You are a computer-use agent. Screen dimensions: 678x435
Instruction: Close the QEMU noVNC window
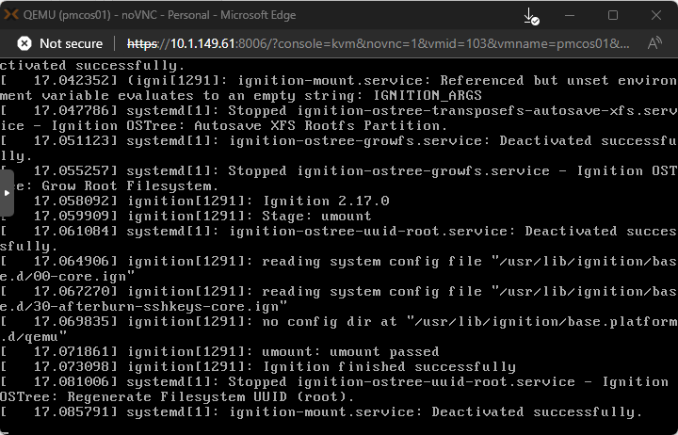tap(655, 16)
